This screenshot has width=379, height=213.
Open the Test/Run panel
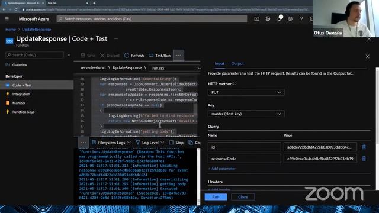pyautogui.click(x=160, y=56)
